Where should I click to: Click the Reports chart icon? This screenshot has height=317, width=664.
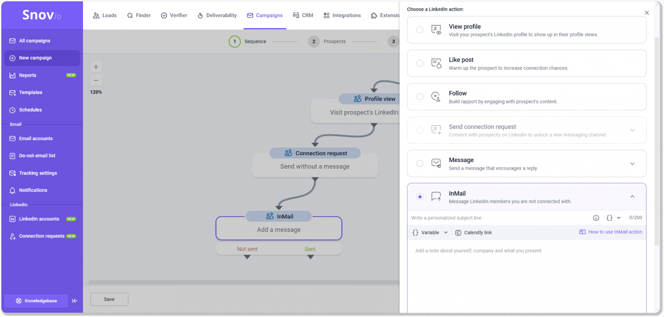(12, 75)
